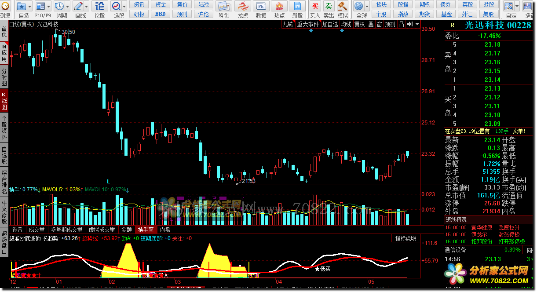Viewport: 537px width, 292px height.
Task: Open the 自定 custom layout icon
Action: 509,6
